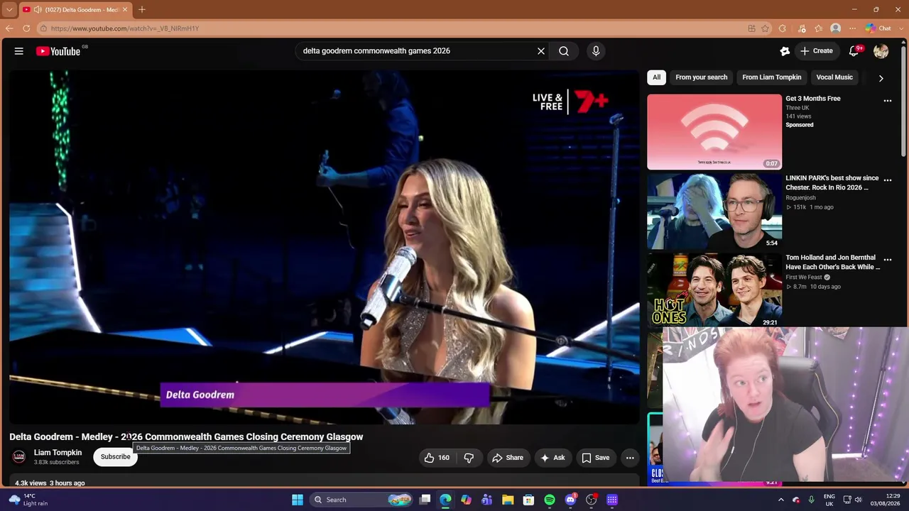
Task: Open the Liam Tompkin channel name link
Action: pos(58,453)
